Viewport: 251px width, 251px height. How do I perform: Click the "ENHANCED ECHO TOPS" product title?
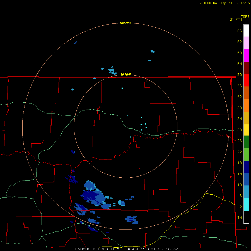[x=98, y=249]
